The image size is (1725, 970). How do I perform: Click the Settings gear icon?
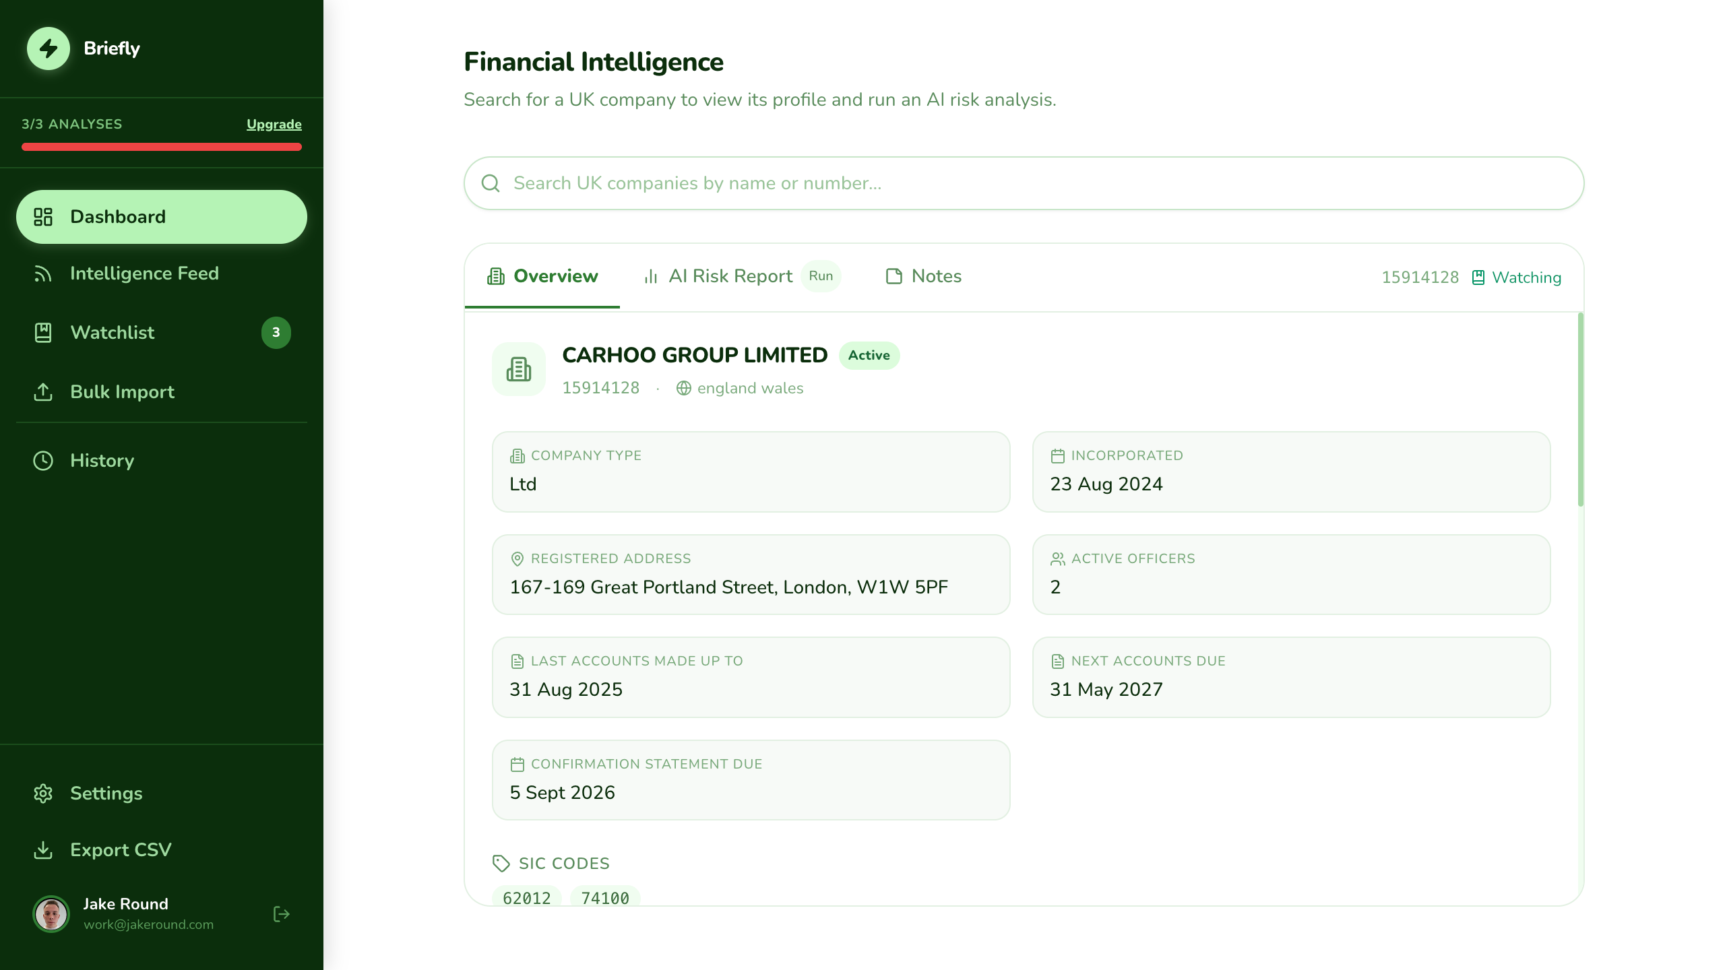[43, 794]
